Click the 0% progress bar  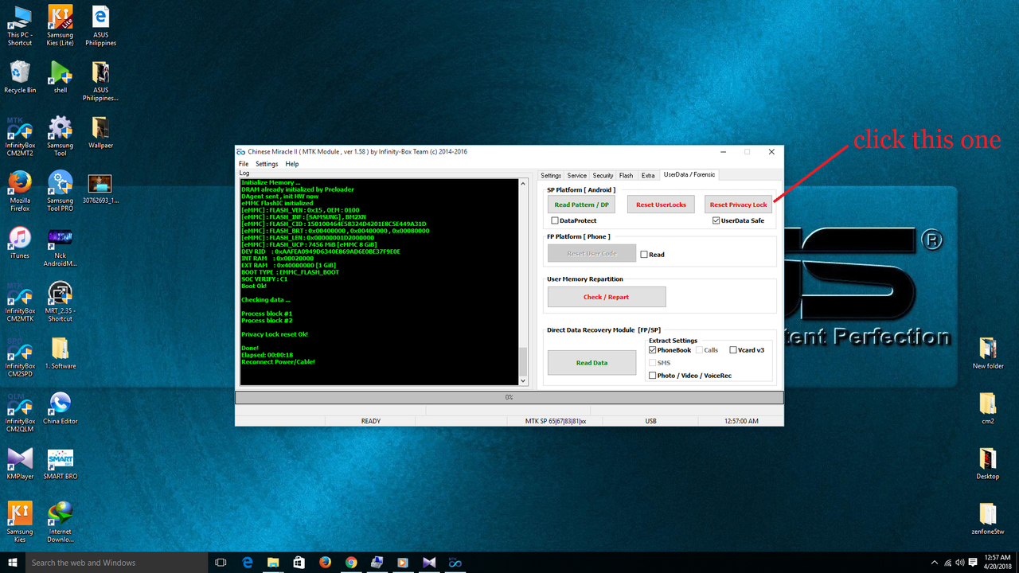pos(509,397)
